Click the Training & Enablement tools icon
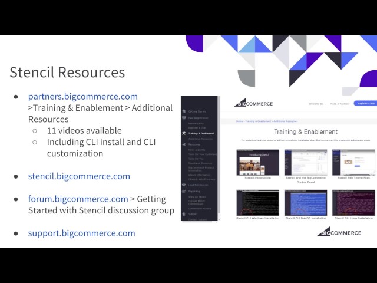 pos(184,133)
